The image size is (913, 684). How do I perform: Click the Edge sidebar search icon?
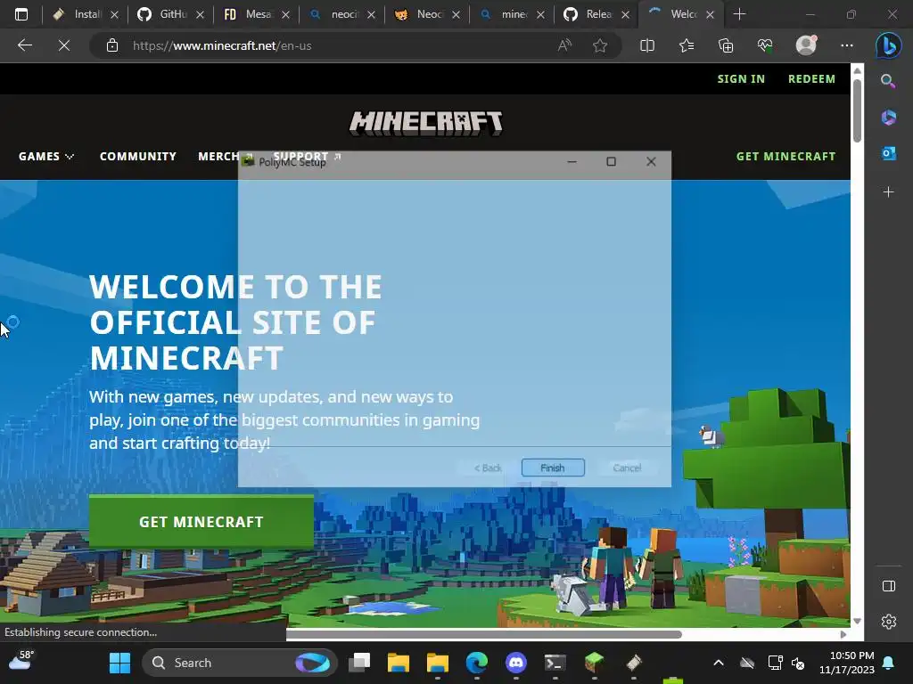(x=888, y=81)
